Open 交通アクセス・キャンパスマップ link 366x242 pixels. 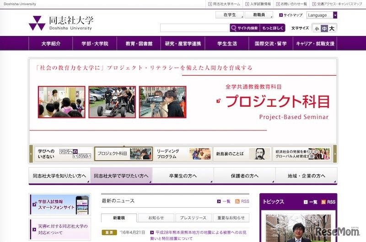point(337,4)
